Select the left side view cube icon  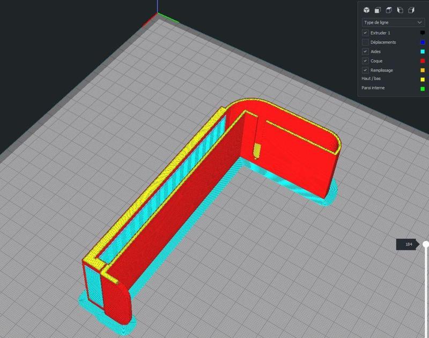tap(400, 10)
